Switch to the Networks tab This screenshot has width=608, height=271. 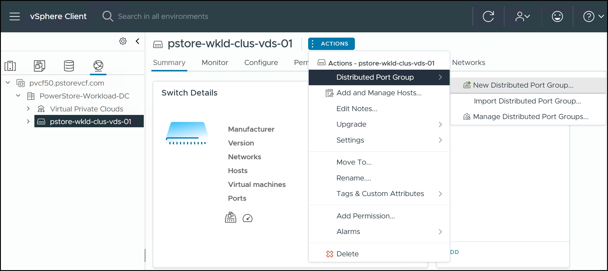(469, 63)
